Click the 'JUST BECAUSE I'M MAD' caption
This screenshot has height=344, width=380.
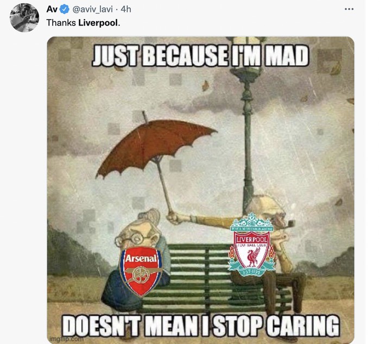point(200,55)
